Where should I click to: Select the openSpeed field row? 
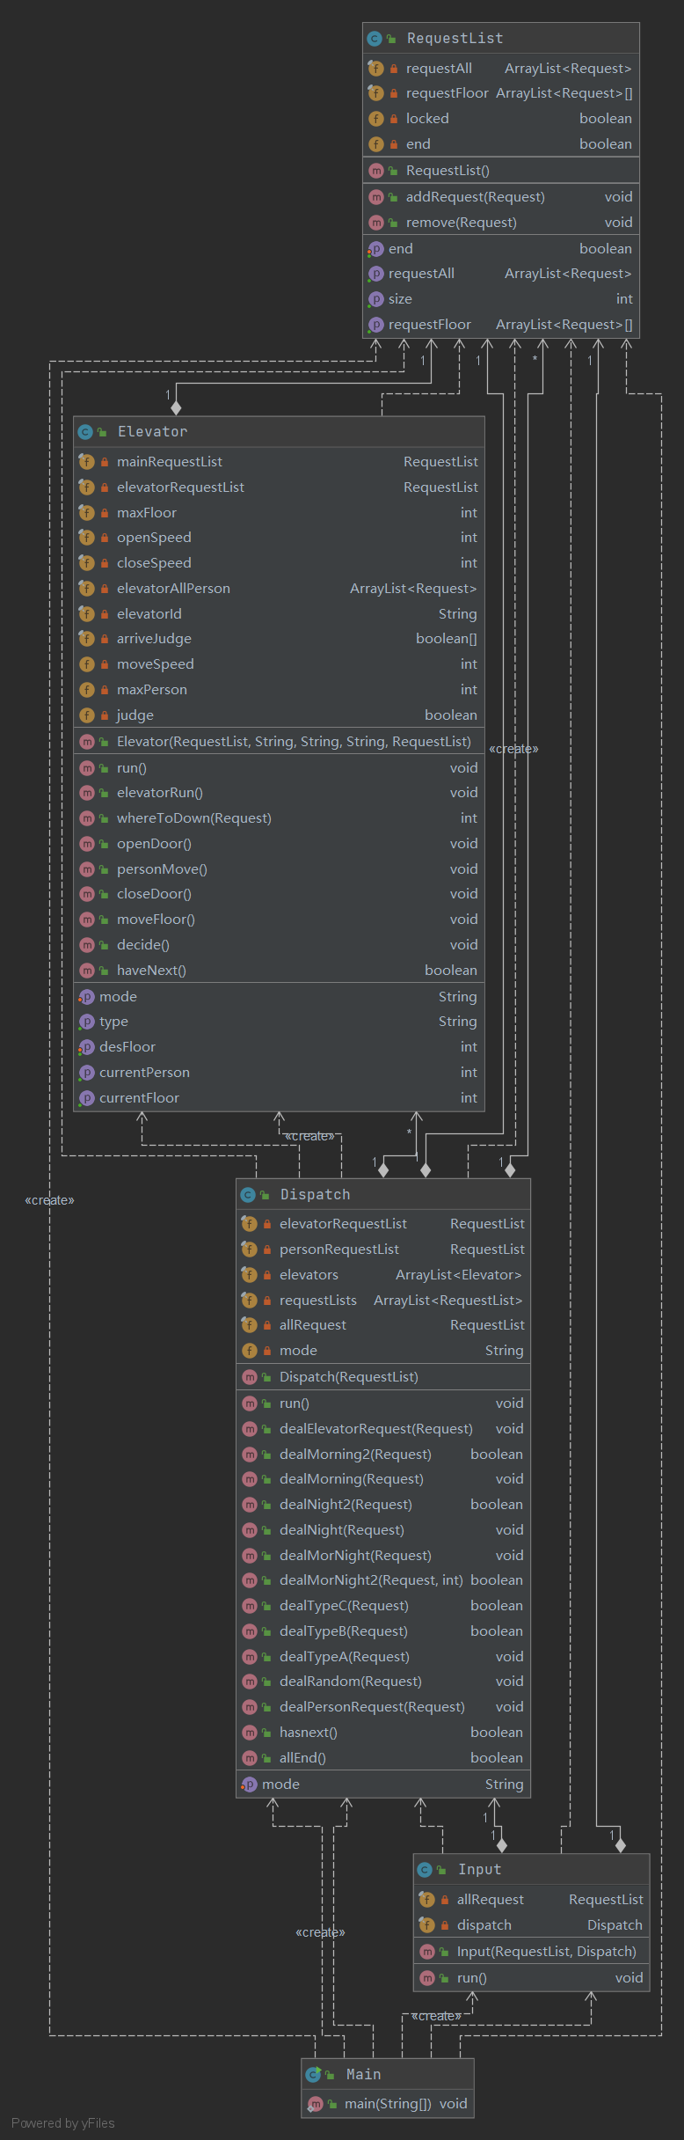[280, 538]
